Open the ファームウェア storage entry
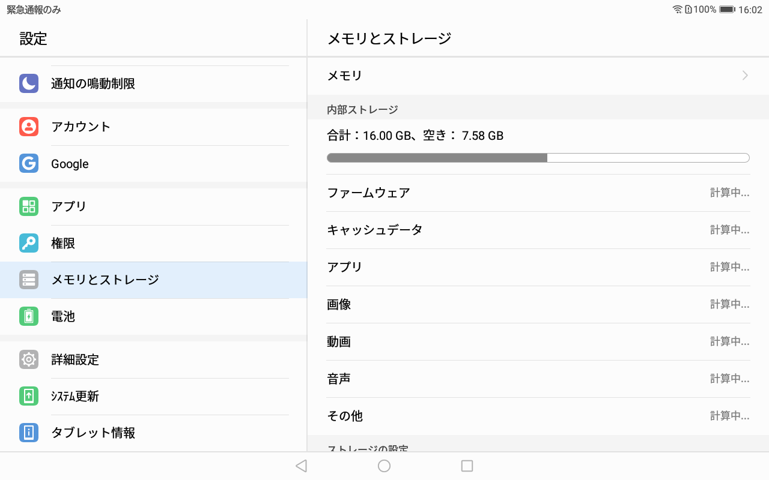Image resolution: width=769 pixels, height=480 pixels. pyautogui.click(x=538, y=193)
